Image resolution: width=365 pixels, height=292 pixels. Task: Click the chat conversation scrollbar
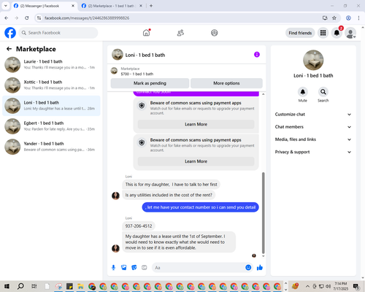[x=263, y=213]
